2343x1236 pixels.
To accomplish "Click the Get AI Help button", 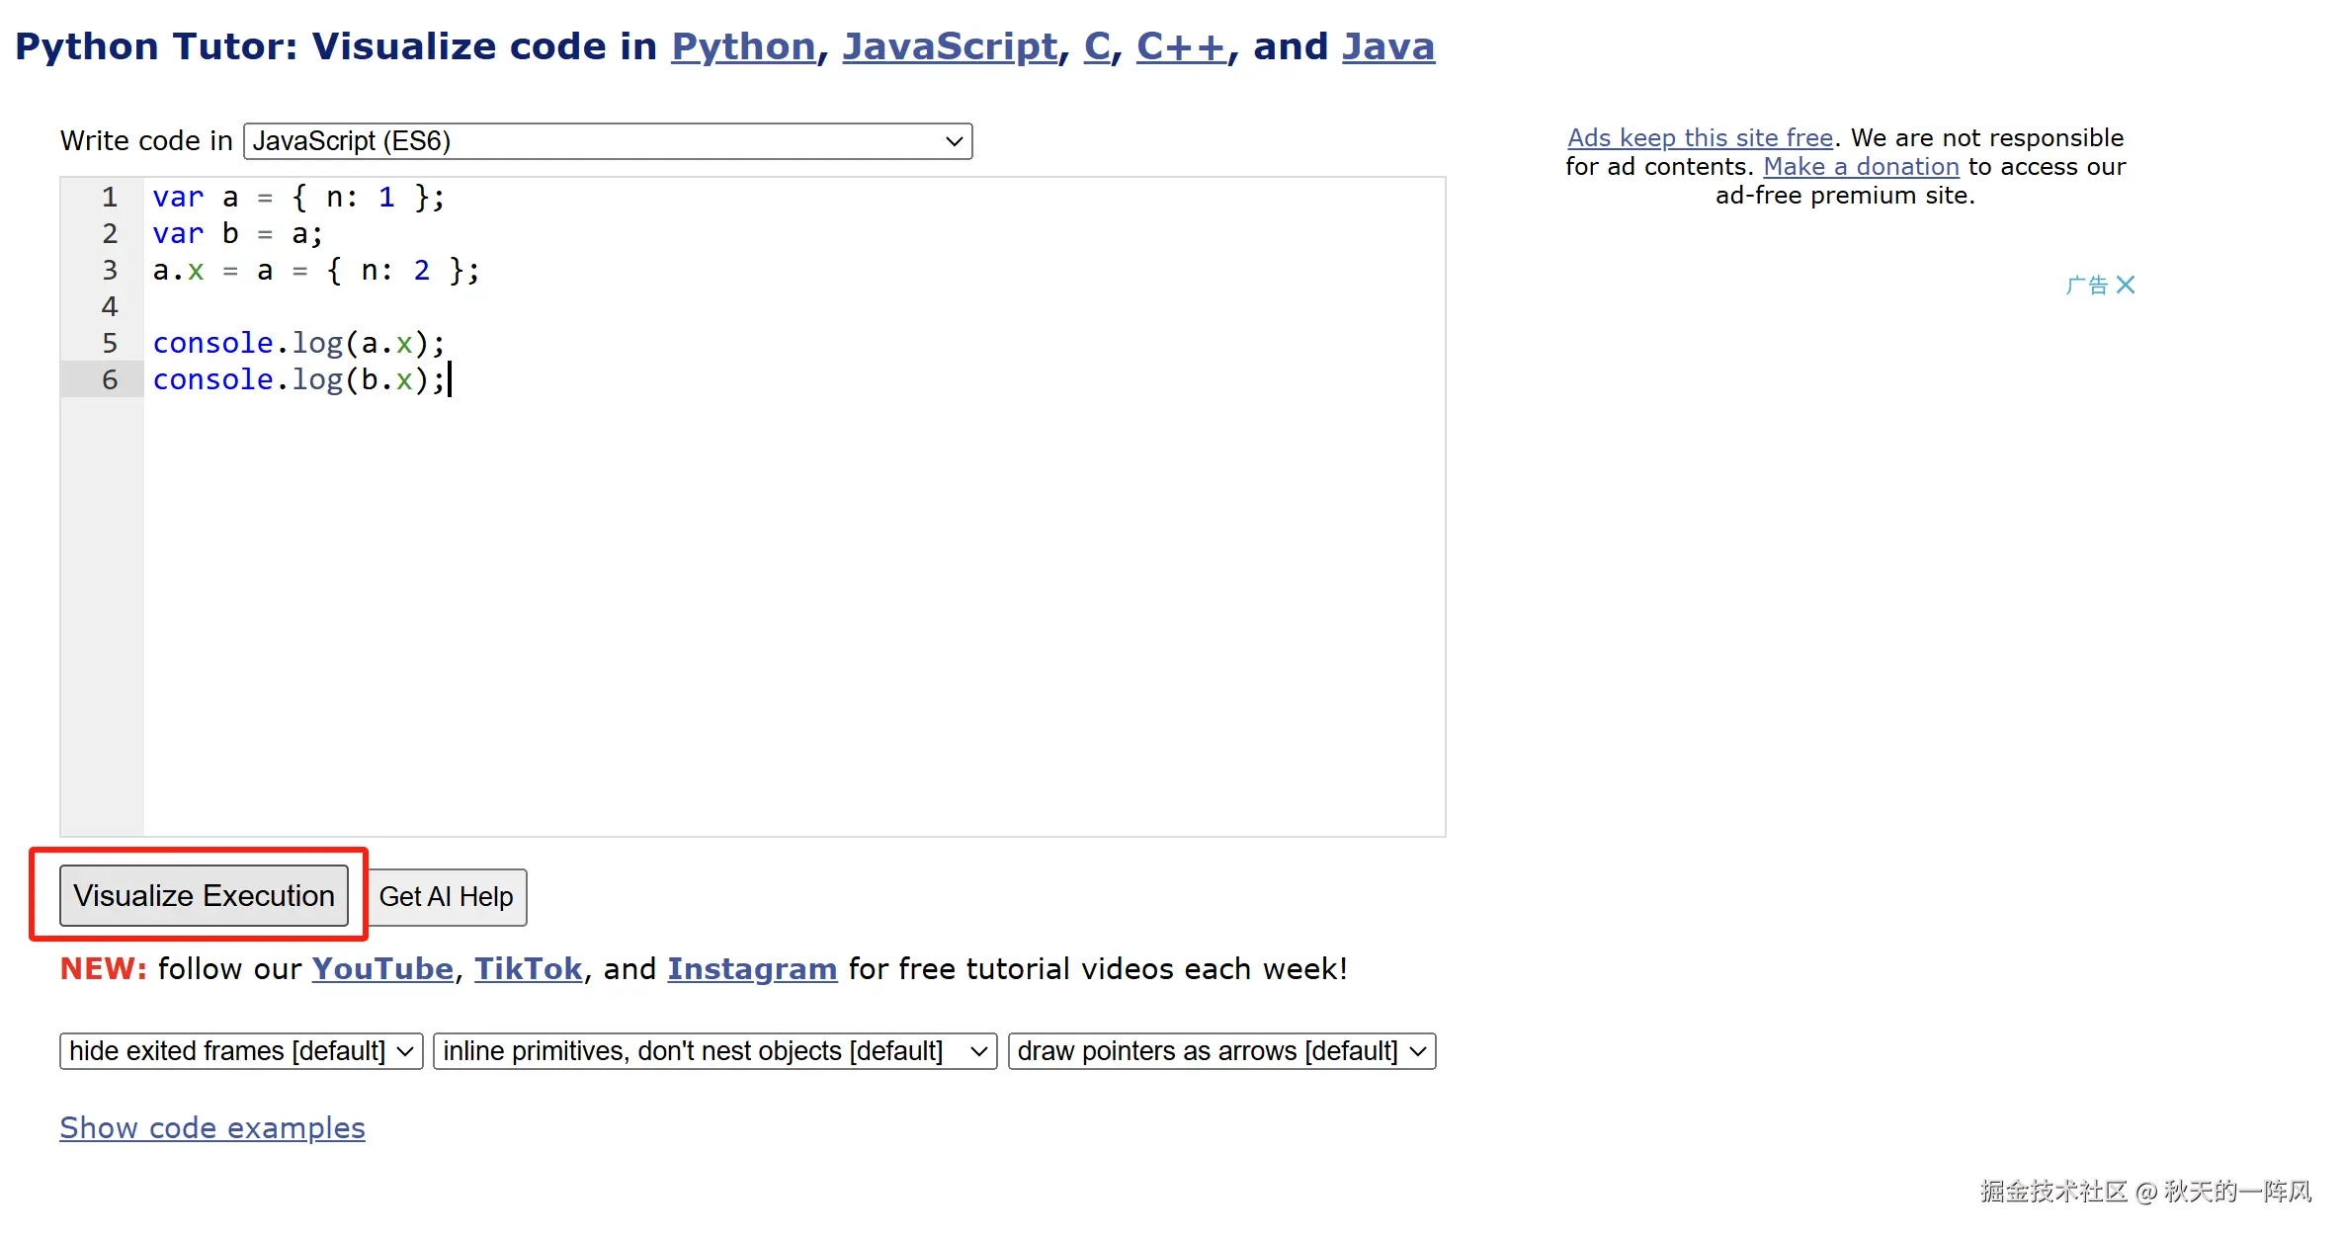I will (447, 897).
